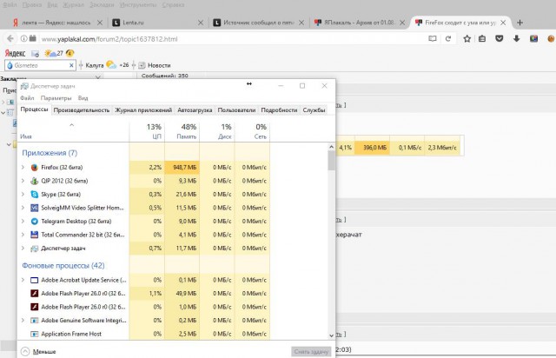
Task: Select the Приложения (7) group header
Action: 50,153
